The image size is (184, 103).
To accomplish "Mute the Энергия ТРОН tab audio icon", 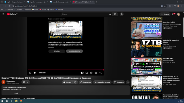I will tap(91, 2).
